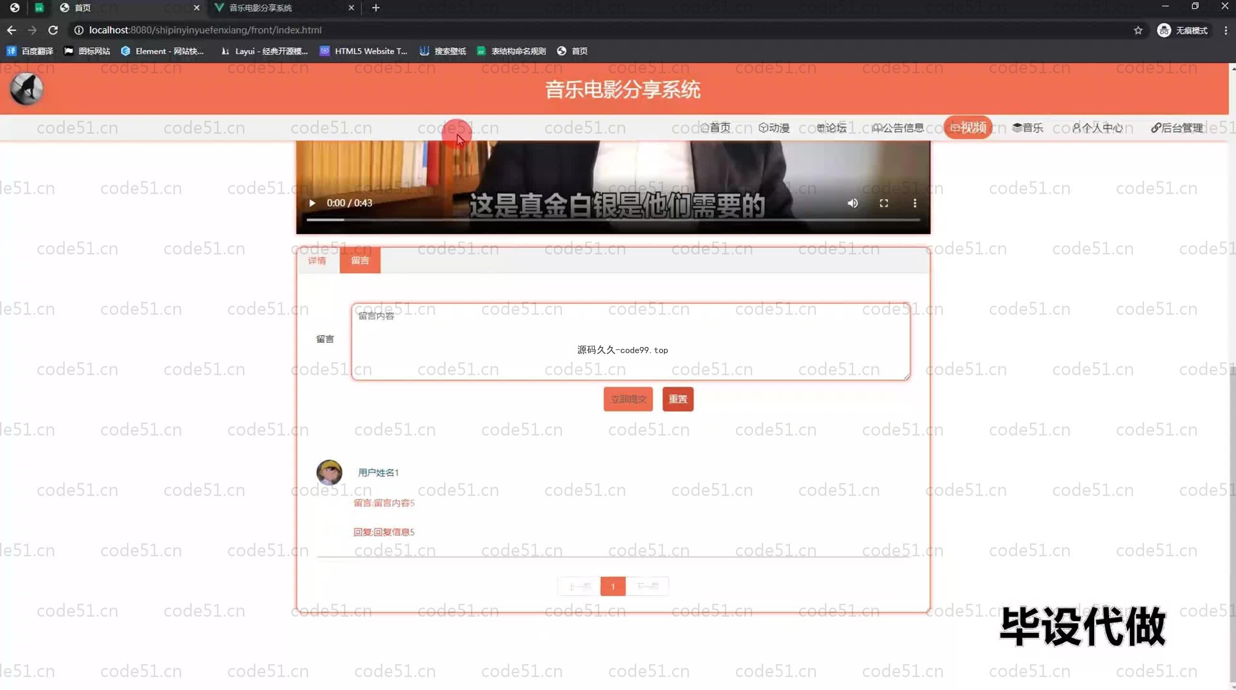
Task: Go to next page with 下一页
Action: click(647, 586)
